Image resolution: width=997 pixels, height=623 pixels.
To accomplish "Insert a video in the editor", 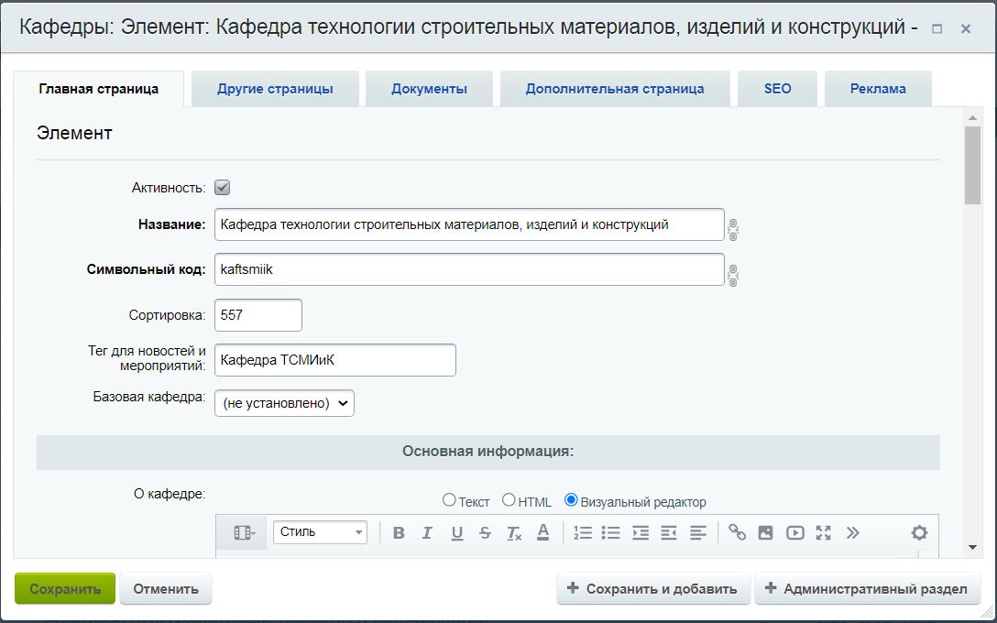I will 794,532.
